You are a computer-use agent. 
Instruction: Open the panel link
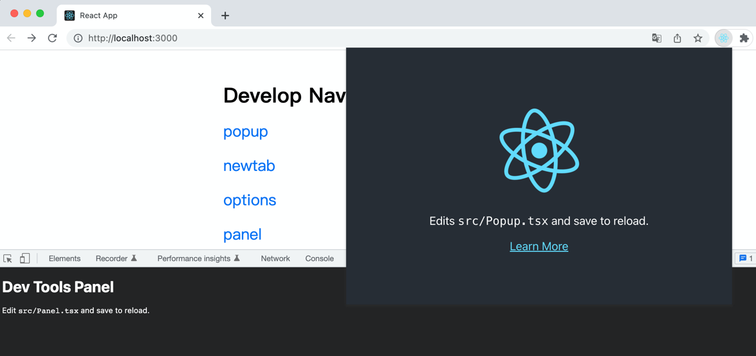242,235
